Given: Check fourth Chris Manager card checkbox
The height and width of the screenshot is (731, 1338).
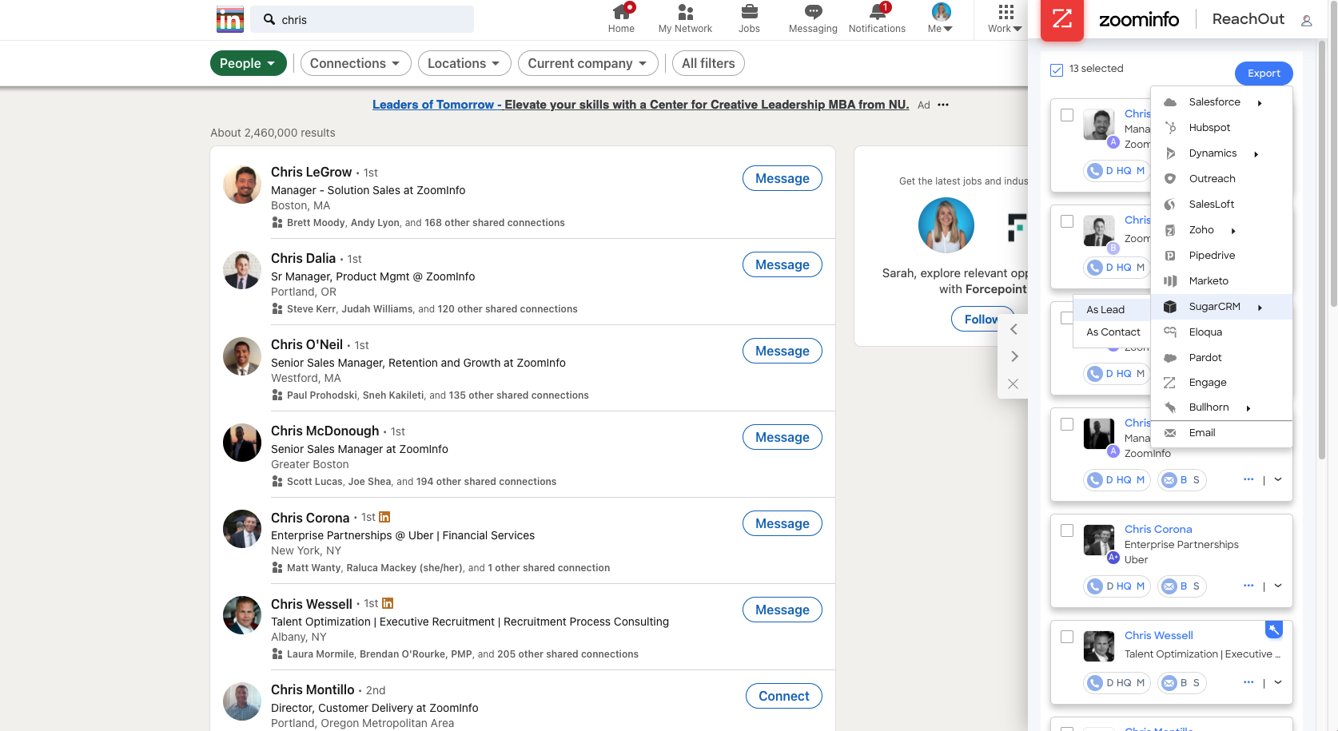Looking at the screenshot, I should (x=1067, y=424).
